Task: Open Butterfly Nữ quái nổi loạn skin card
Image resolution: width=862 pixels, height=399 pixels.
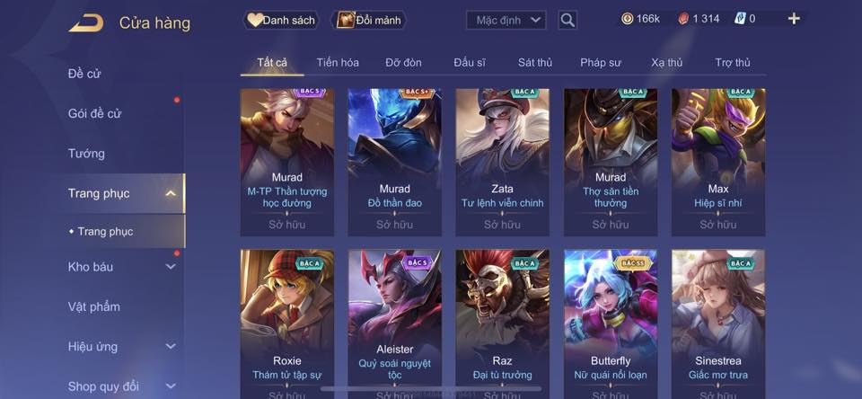Action: coord(611,324)
